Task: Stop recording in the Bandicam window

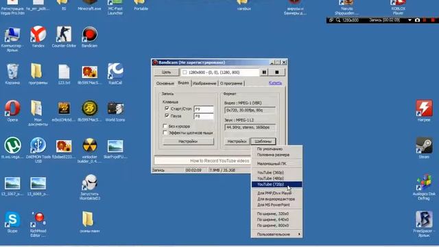Action: point(277,72)
